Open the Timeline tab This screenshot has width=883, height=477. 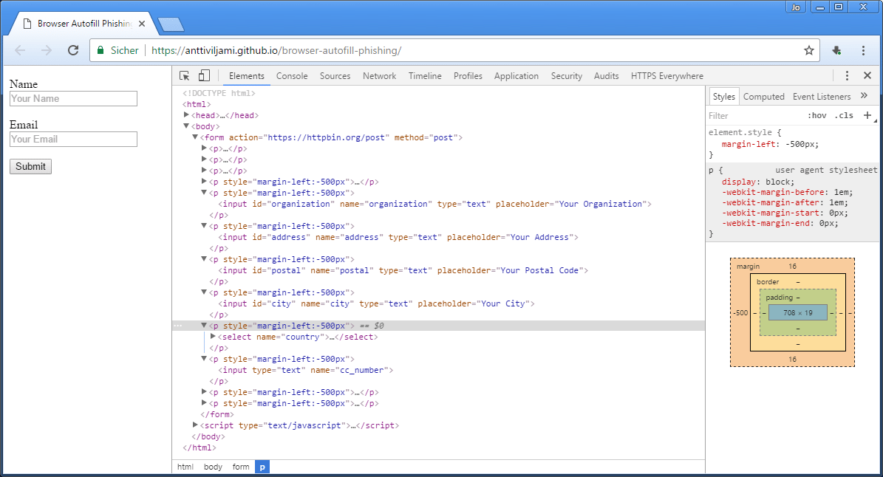425,76
